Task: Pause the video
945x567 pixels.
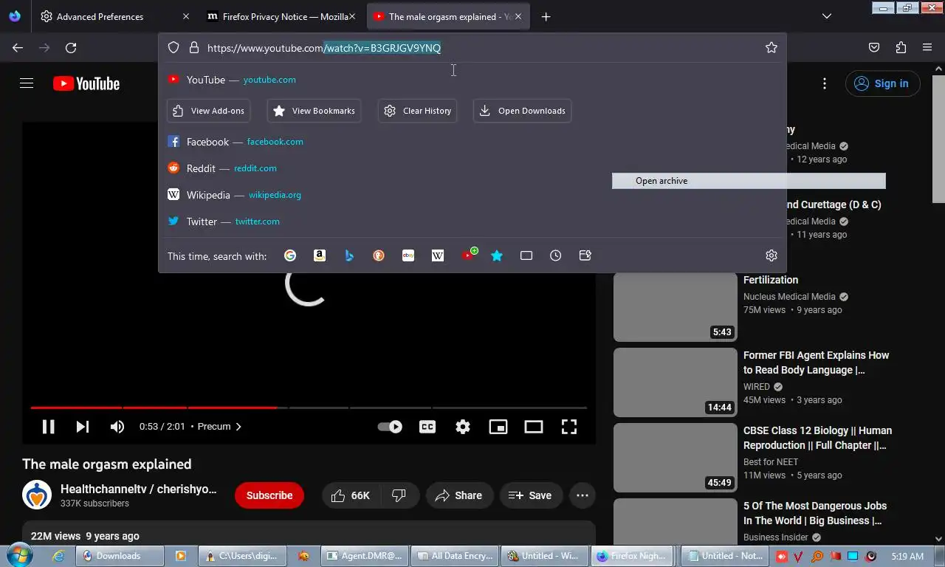Action: pyautogui.click(x=48, y=427)
